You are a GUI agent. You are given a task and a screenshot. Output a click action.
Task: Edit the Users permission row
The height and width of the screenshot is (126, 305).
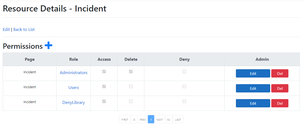click(253, 88)
